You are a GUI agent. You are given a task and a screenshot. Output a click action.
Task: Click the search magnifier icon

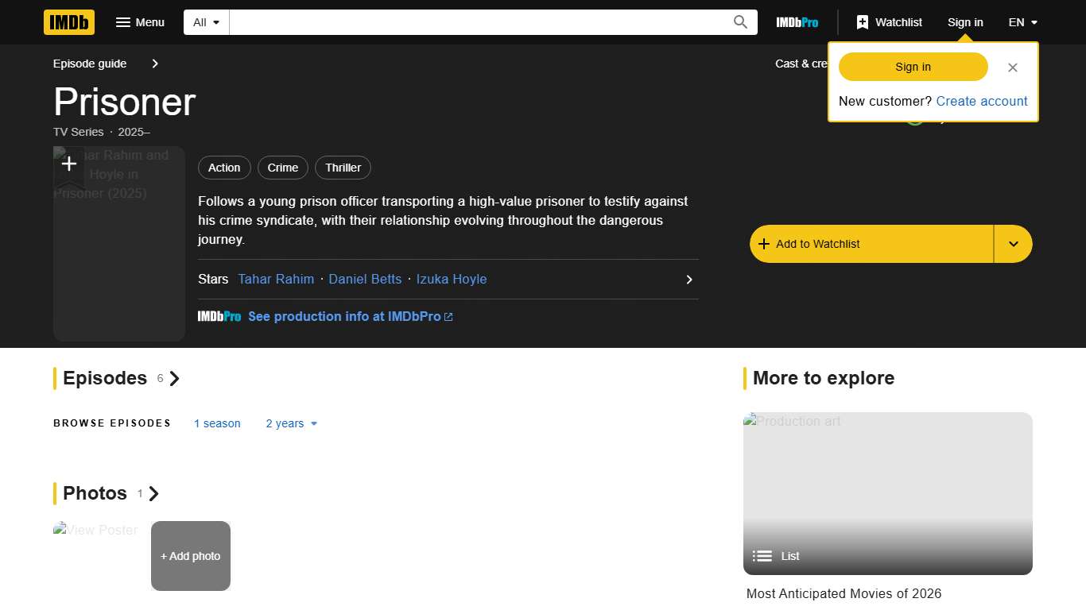tap(740, 22)
